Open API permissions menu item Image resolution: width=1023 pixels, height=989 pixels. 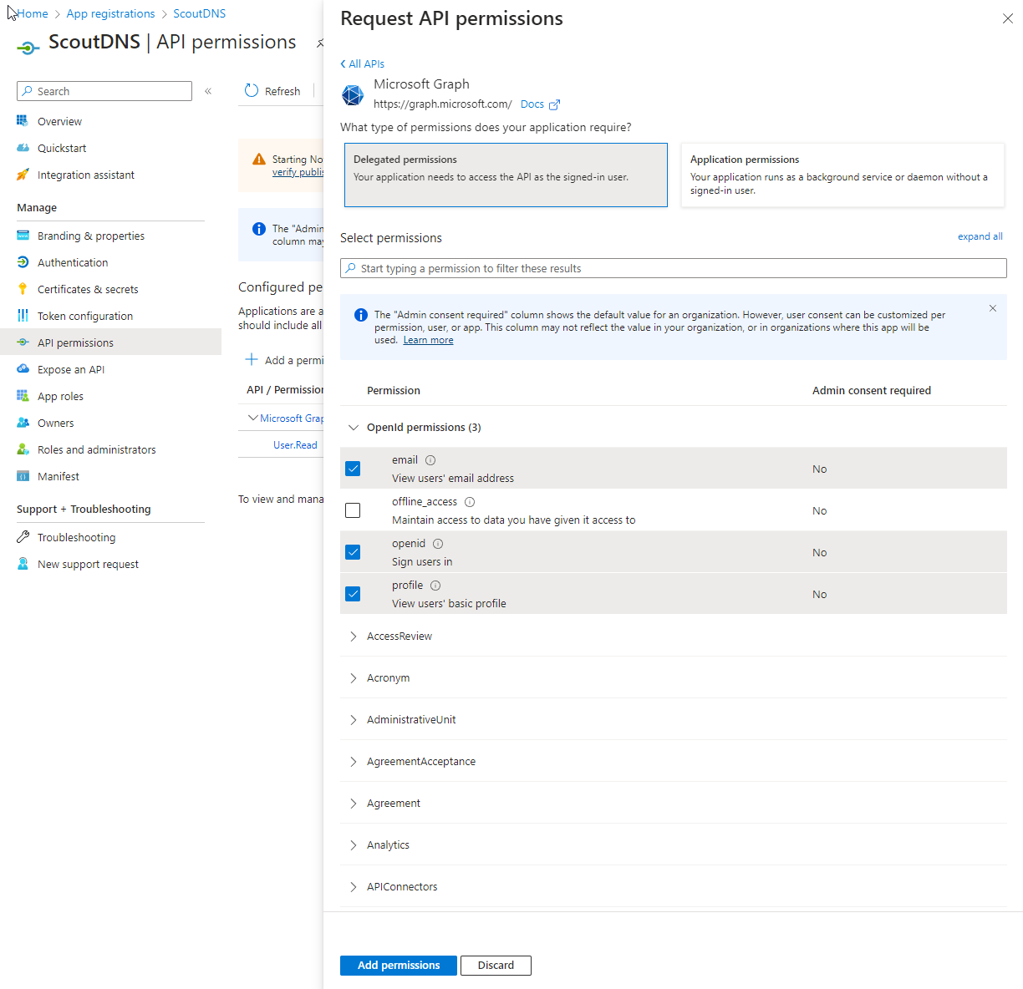coord(110,342)
